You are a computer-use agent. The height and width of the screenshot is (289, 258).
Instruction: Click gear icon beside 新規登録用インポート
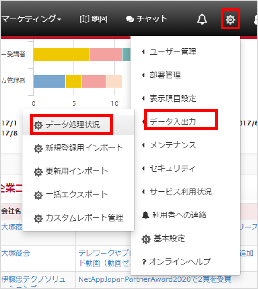[38, 148]
